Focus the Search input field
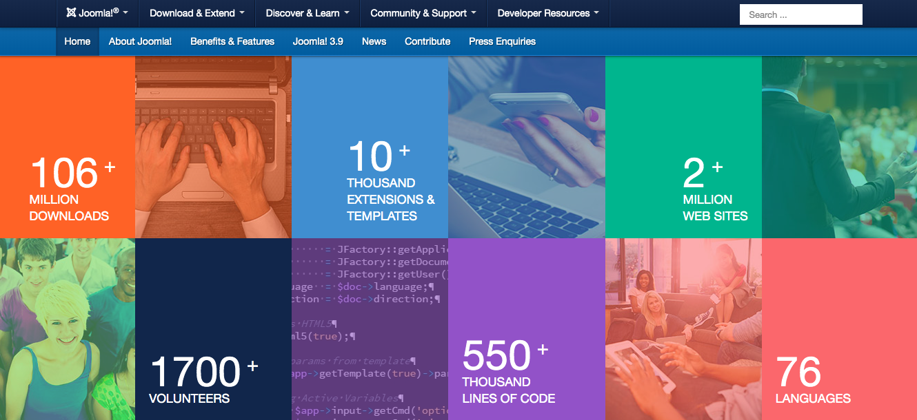The width and height of the screenshot is (917, 420). click(x=801, y=14)
